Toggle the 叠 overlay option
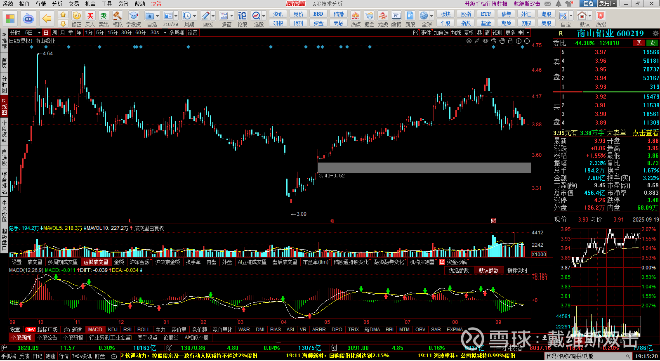This screenshot has width=660, height=361. pos(479,33)
